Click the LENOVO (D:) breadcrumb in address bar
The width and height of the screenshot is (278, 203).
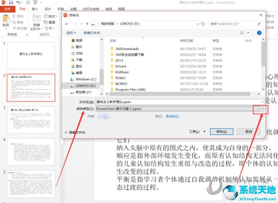(130, 24)
